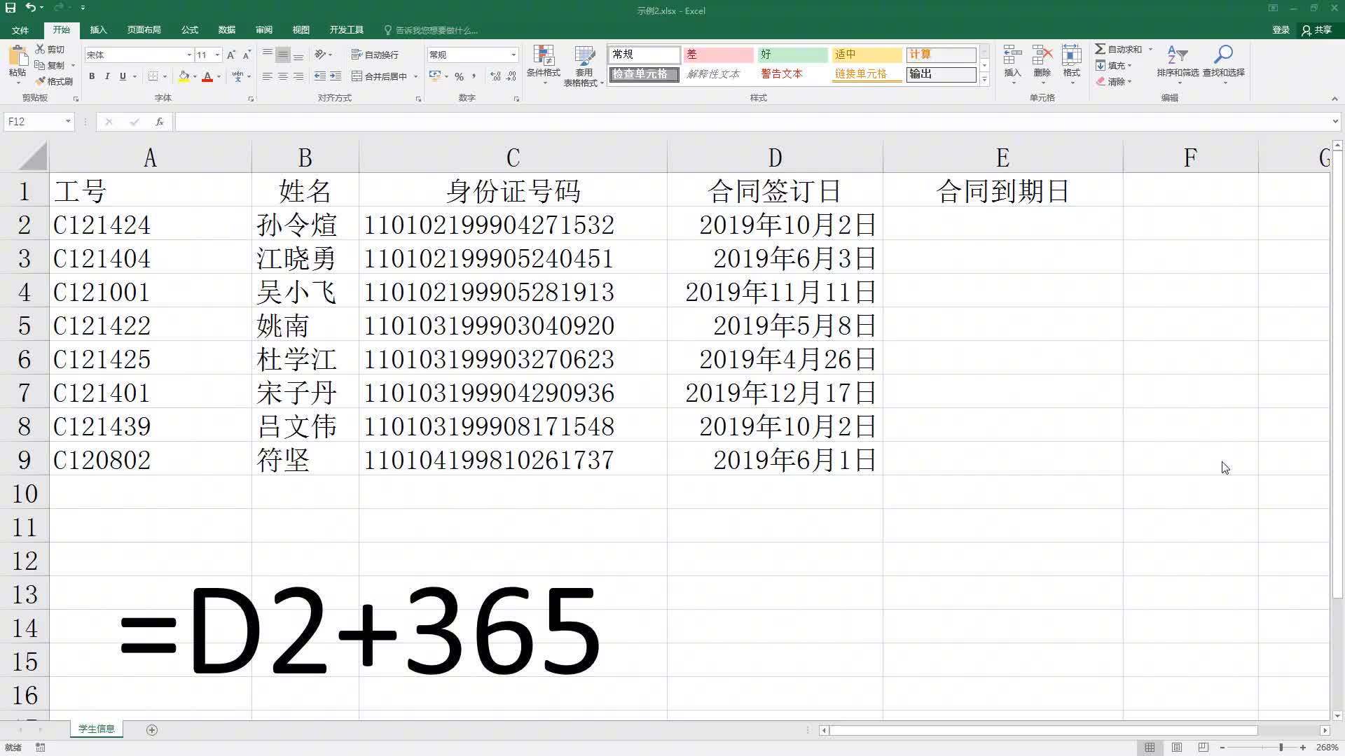This screenshot has height=756, width=1345.
Task: Toggle italic formatting
Action: [x=107, y=76]
